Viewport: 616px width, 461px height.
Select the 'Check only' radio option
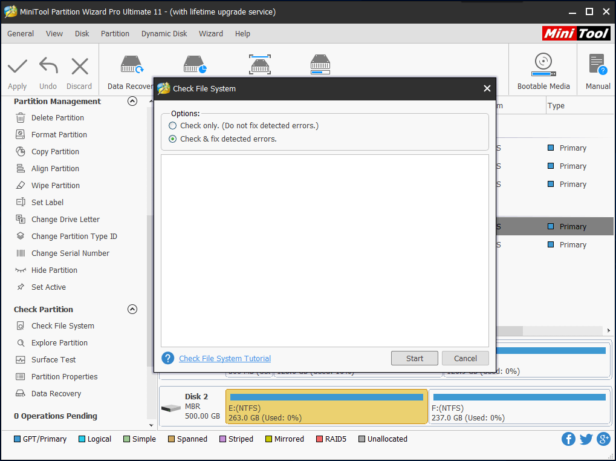point(172,126)
